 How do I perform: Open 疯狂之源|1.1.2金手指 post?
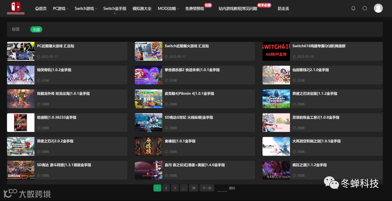(310, 165)
